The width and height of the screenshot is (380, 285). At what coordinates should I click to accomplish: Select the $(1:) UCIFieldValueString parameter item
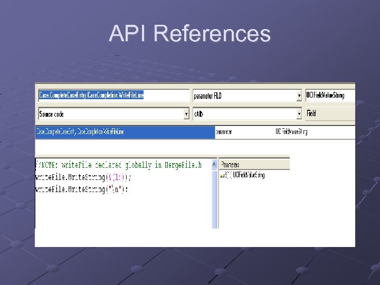(x=242, y=175)
